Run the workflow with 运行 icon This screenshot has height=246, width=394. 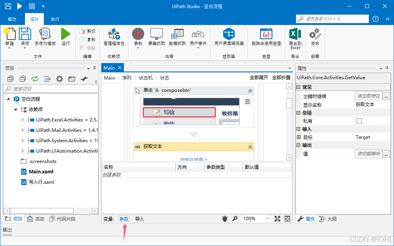point(65,34)
